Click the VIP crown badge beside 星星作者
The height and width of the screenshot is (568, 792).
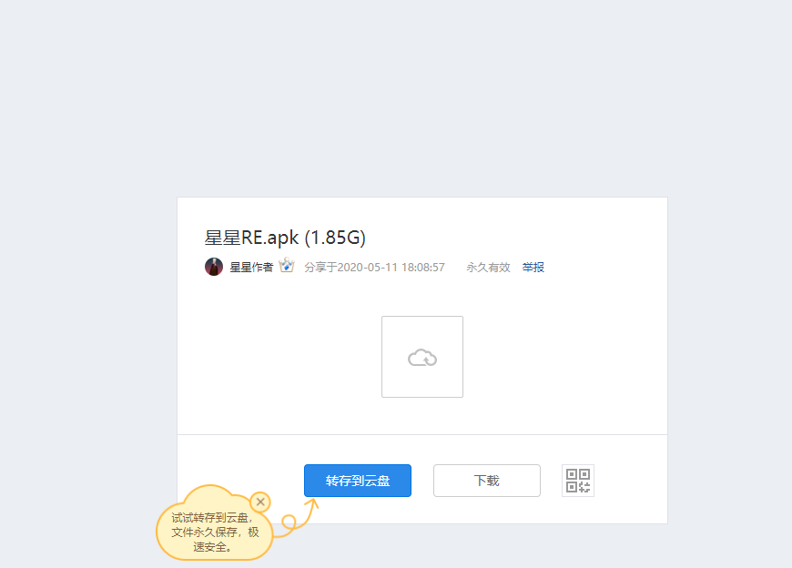click(x=287, y=265)
